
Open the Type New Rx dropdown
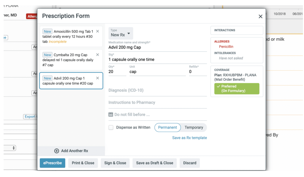tap(121, 33)
